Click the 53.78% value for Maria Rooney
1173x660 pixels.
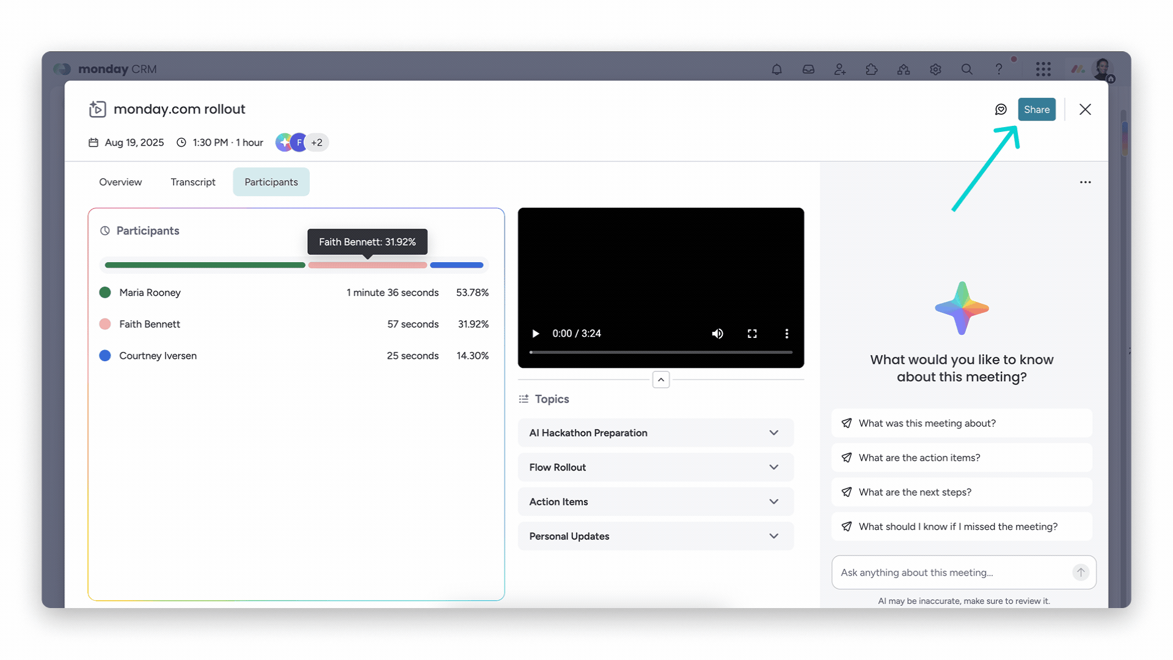pos(472,293)
